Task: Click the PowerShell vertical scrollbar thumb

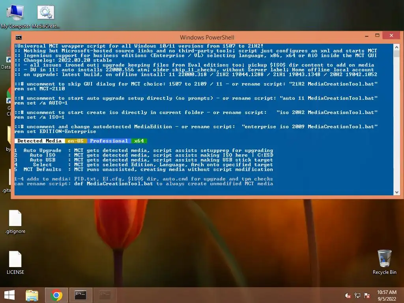Action: point(397,54)
